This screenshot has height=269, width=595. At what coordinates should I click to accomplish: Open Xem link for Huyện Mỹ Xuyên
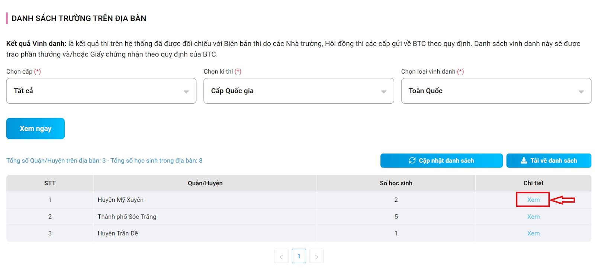coord(533,200)
